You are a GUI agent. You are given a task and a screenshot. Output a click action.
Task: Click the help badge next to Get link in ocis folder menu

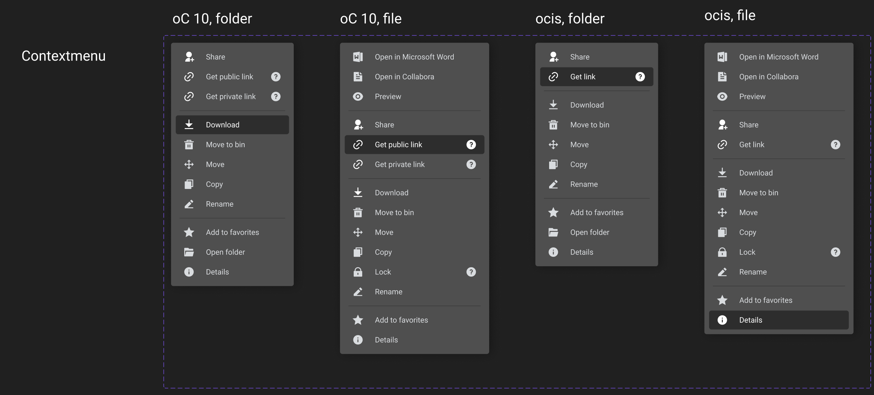click(640, 77)
